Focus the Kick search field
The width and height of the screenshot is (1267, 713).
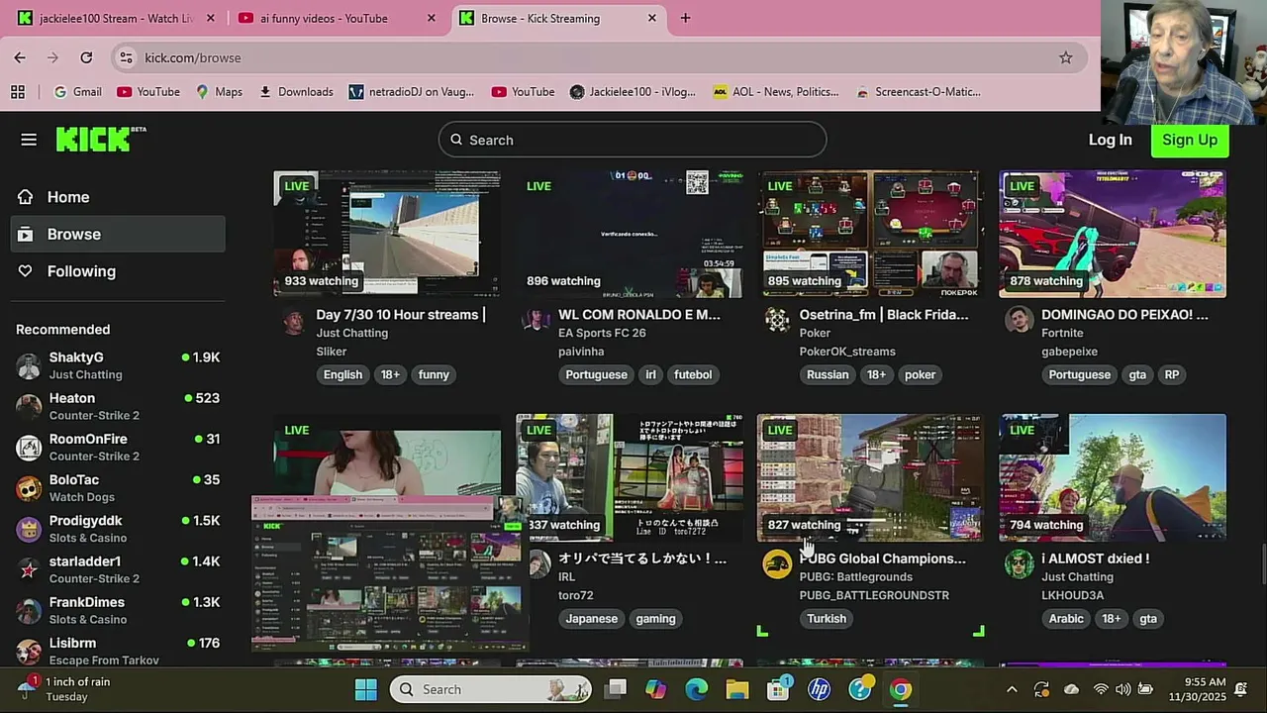point(633,140)
